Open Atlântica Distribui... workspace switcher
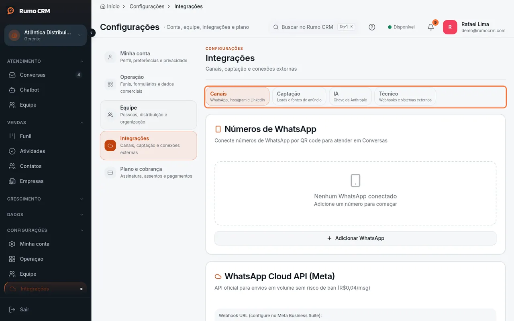Screen dimensions: 514x321 (x=45, y=35)
